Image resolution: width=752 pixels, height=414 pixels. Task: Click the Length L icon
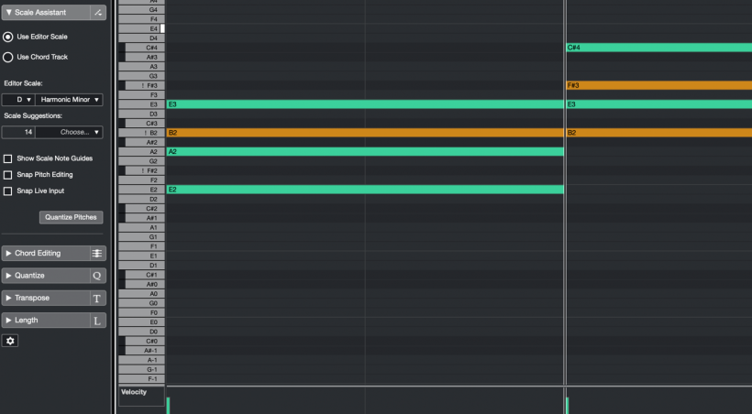click(x=97, y=321)
